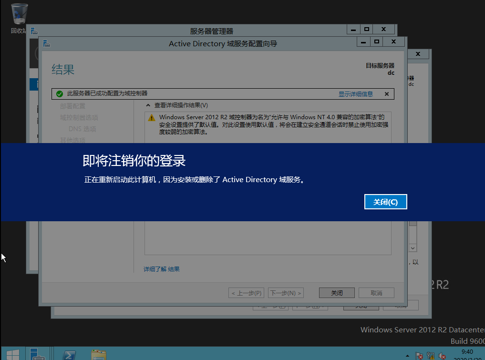Viewport: 485px width, 360px height.
Task: Launch Windows PowerShell from the taskbar
Action: pos(70,355)
